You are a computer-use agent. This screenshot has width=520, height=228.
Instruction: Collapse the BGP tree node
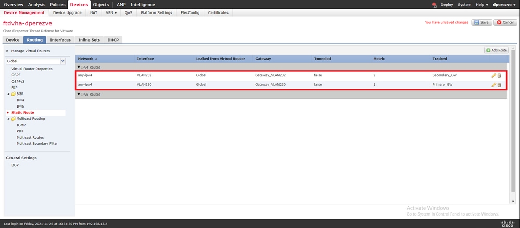click(8, 94)
